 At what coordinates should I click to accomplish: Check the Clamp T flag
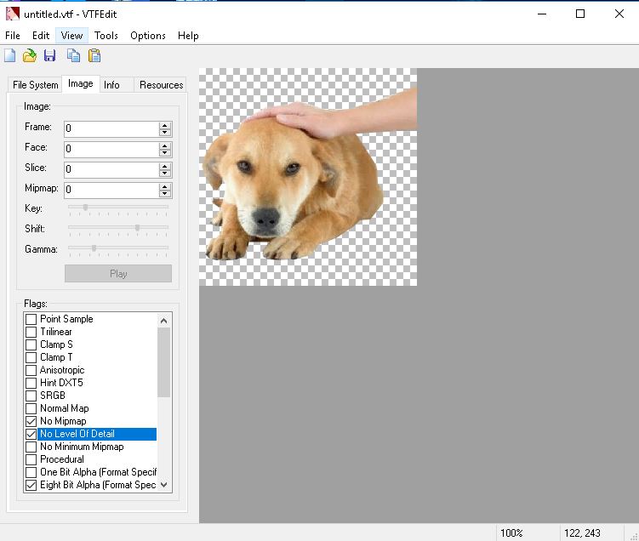[x=31, y=357]
